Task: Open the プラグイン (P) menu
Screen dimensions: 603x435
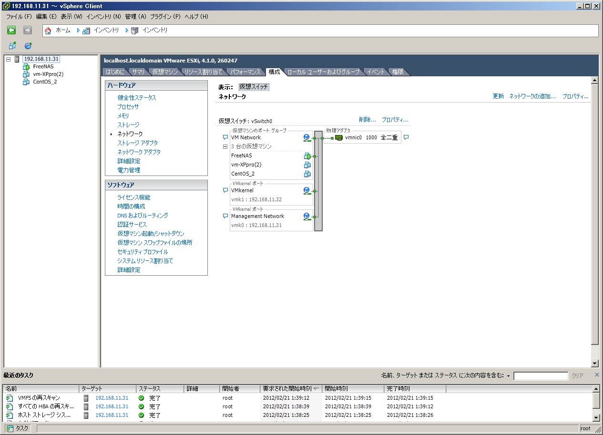Action: 165,16
